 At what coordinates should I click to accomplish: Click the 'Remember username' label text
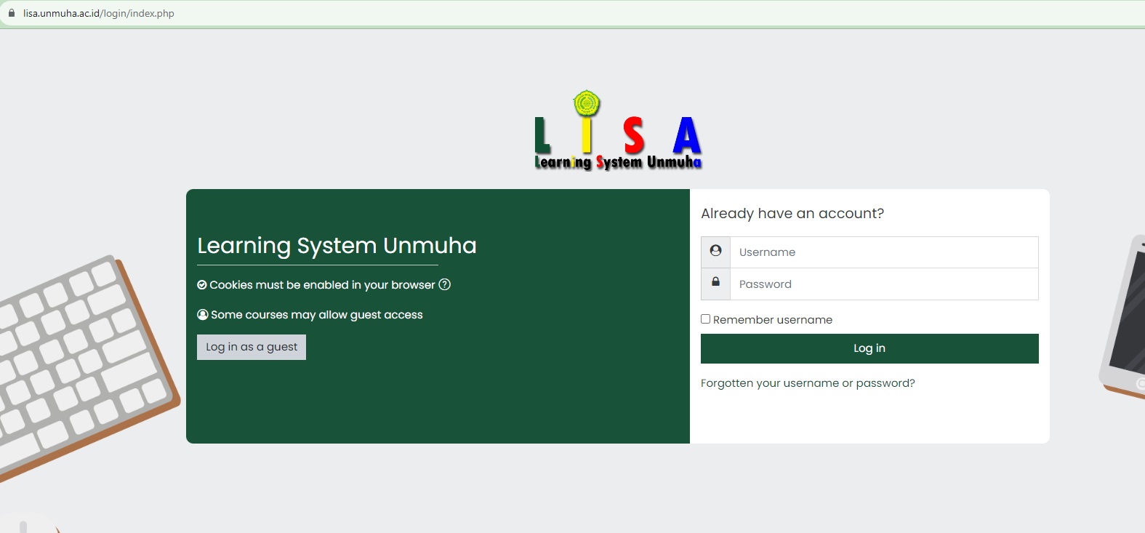773,320
